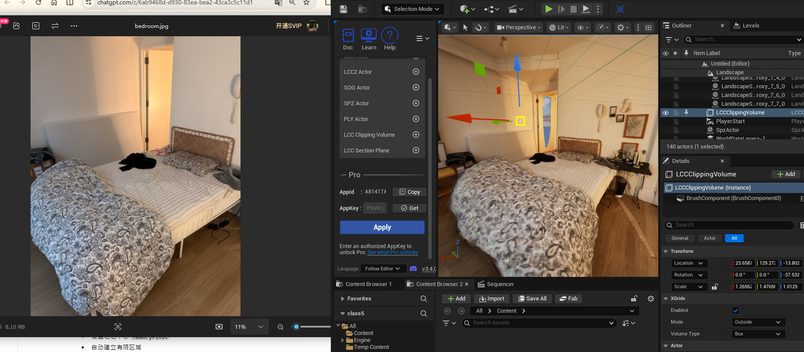Viewport: 804px width, 352px height.
Task: Focus the AppKey paste field
Action: [375, 208]
